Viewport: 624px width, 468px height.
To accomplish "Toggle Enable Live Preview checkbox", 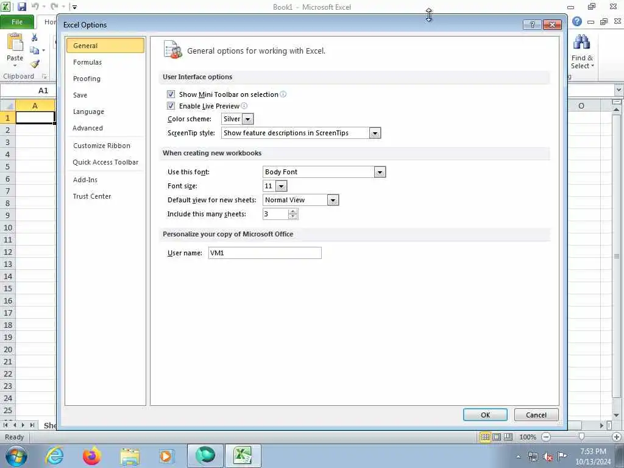I will [x=171, y=106].
